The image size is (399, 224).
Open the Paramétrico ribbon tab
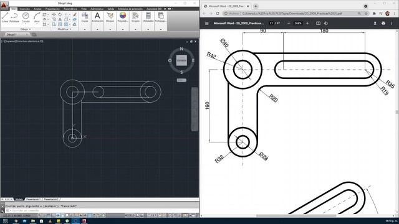pos(70,9)
